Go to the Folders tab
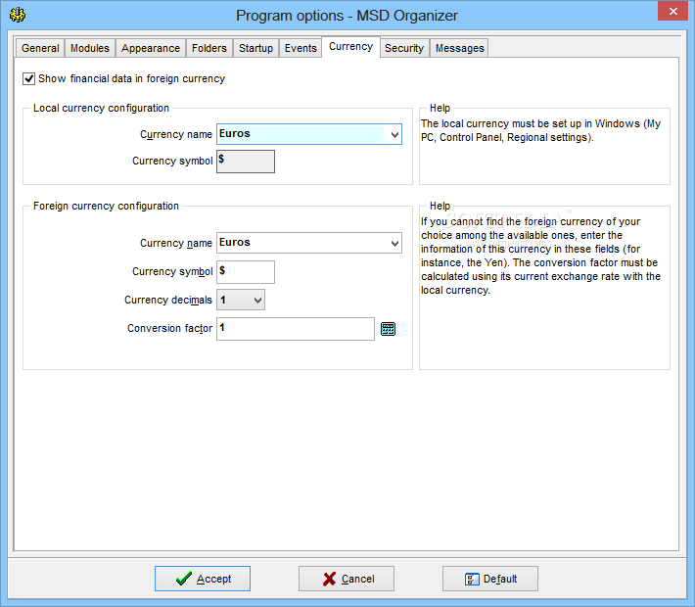 (x=209, y=48)
